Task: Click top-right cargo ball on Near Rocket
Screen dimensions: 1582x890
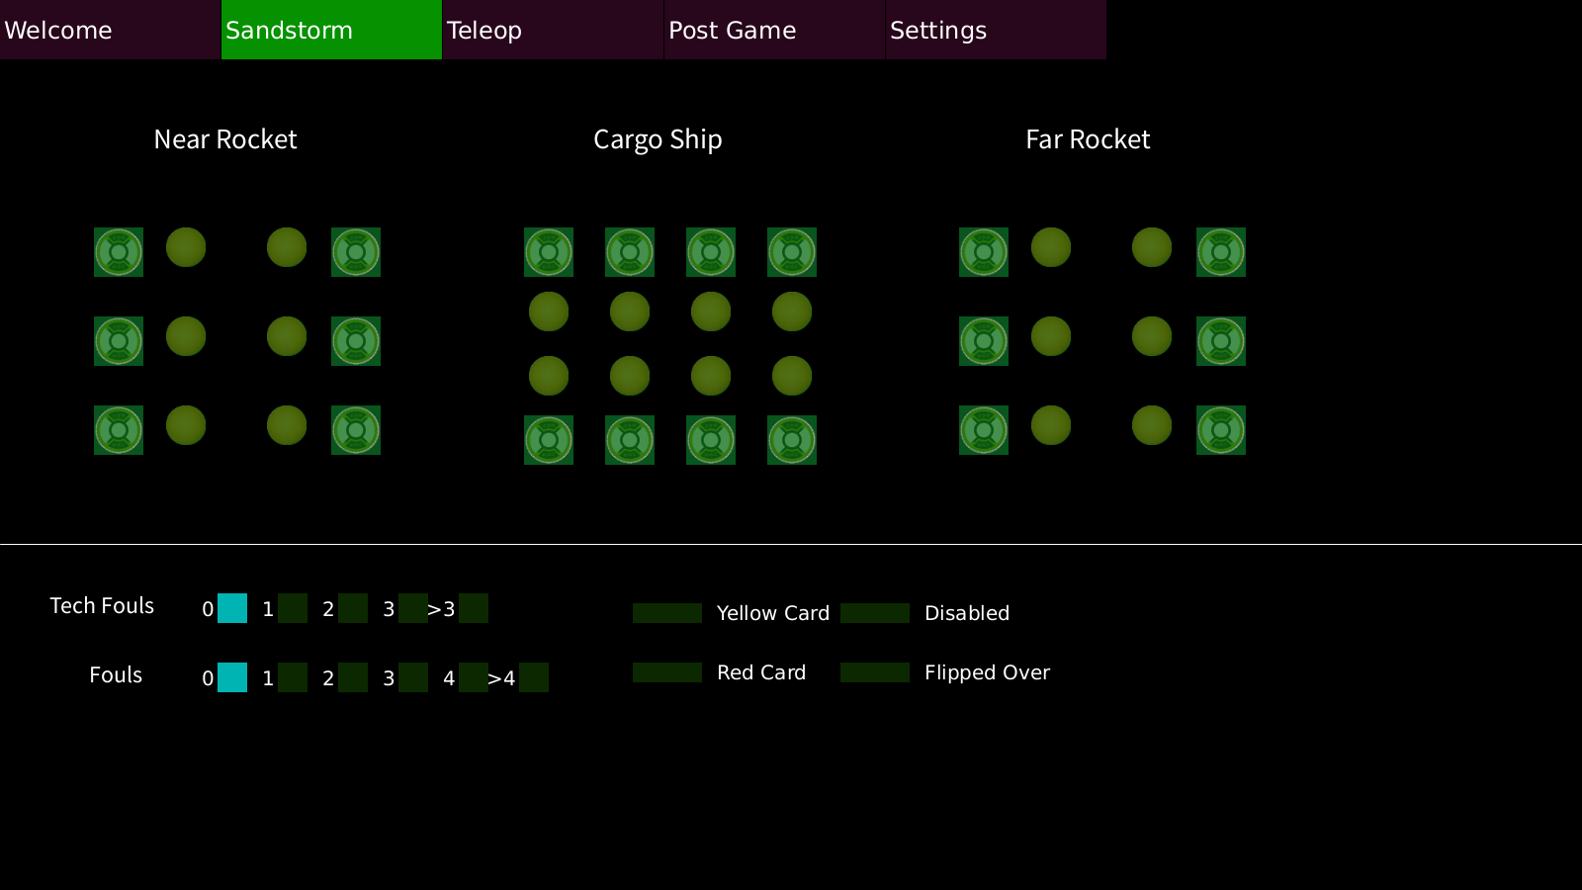Action: [287, 247]
